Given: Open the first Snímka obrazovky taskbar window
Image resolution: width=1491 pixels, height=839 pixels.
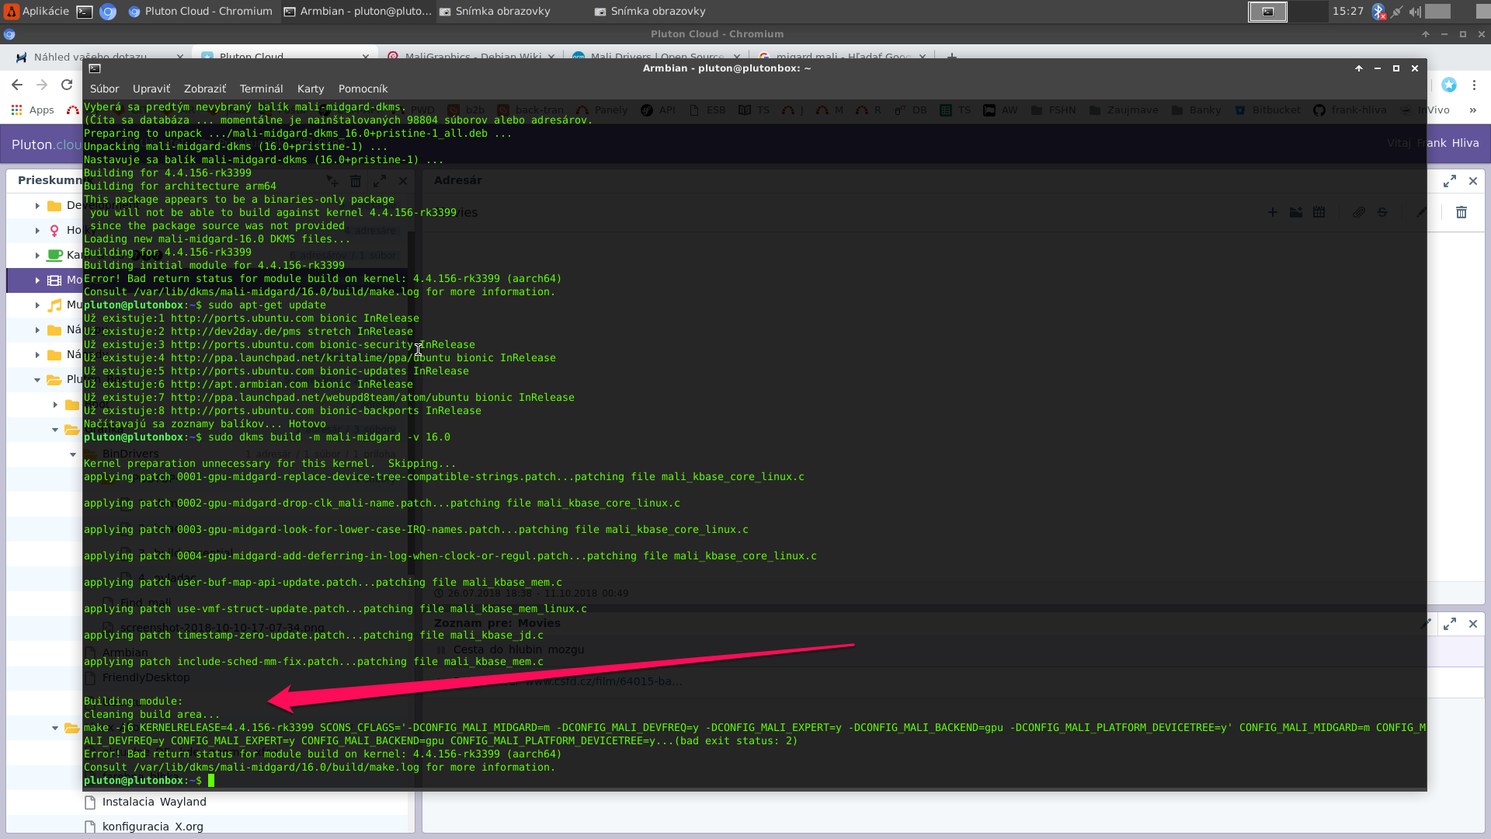Looking at the screenshot, I should click(495, 11).
